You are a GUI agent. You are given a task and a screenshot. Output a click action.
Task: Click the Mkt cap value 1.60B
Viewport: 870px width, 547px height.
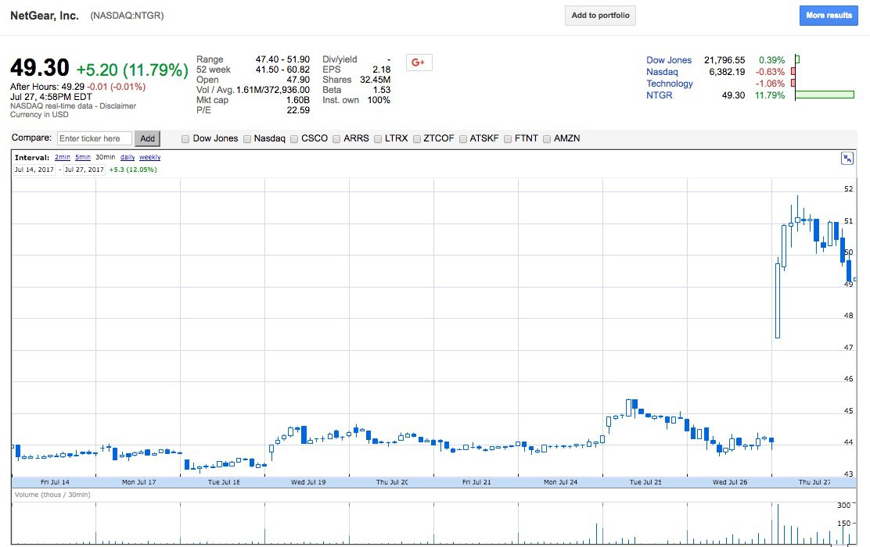(x=298, y=100)
